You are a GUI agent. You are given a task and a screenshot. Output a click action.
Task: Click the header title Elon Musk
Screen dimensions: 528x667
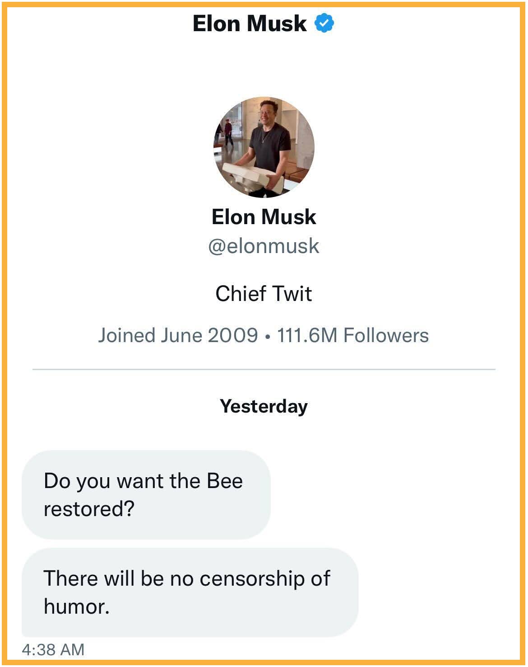250,23
